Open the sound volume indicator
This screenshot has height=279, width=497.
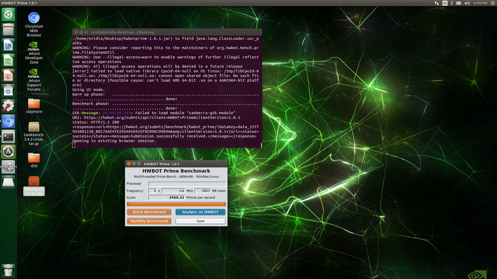467,3
